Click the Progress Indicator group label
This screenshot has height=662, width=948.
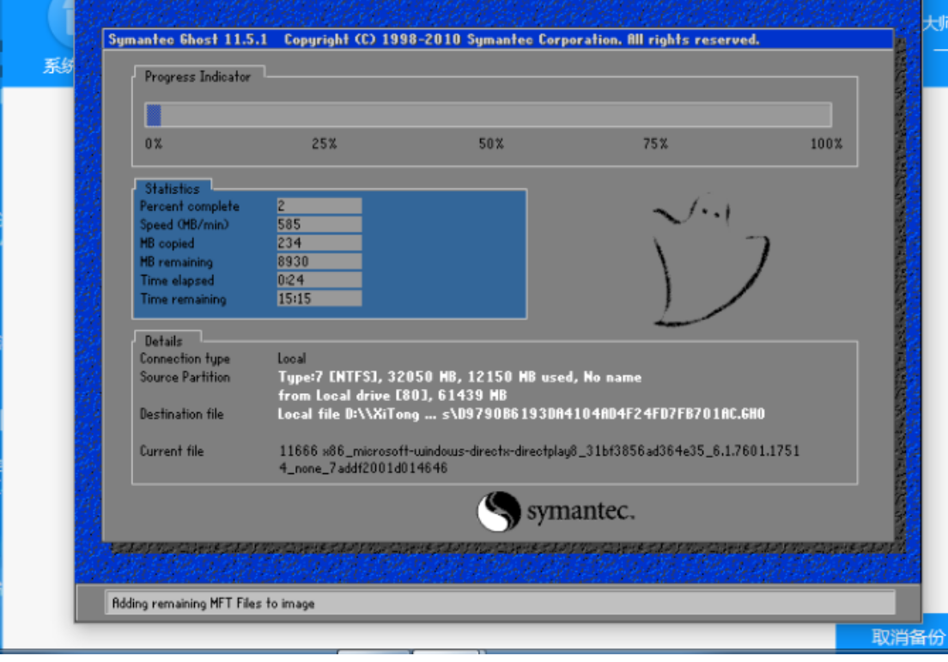197,77
